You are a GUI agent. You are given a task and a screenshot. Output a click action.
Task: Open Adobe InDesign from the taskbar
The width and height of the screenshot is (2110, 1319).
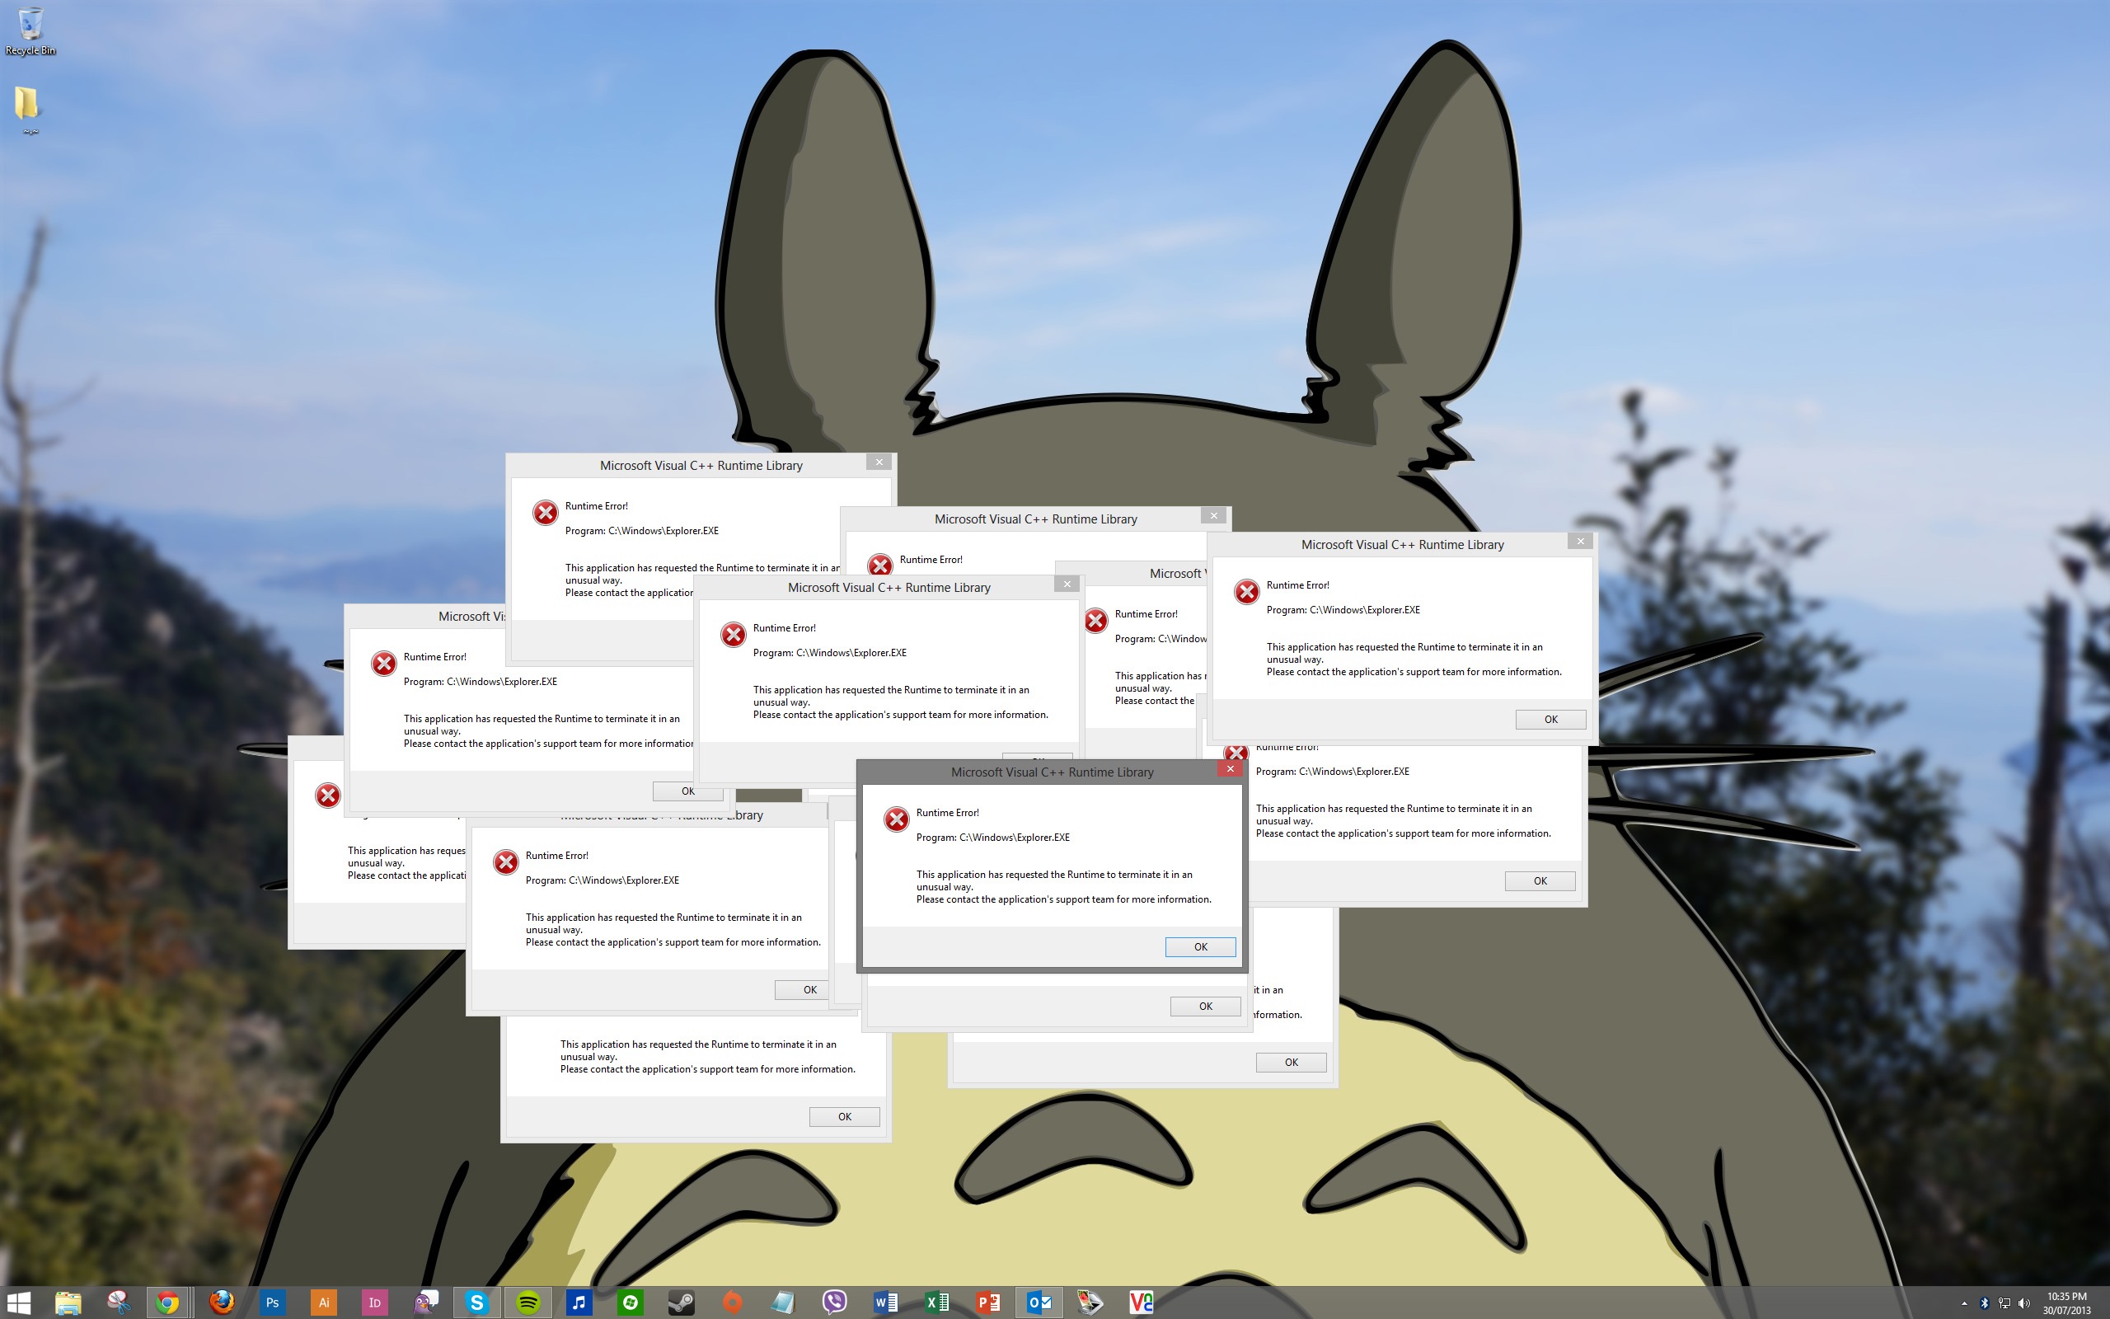point(374,1303)
